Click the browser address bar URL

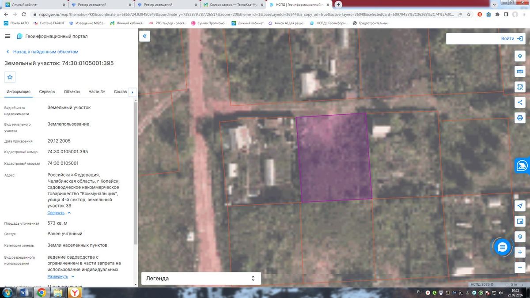pyautogui.click(x=247, y=14)
